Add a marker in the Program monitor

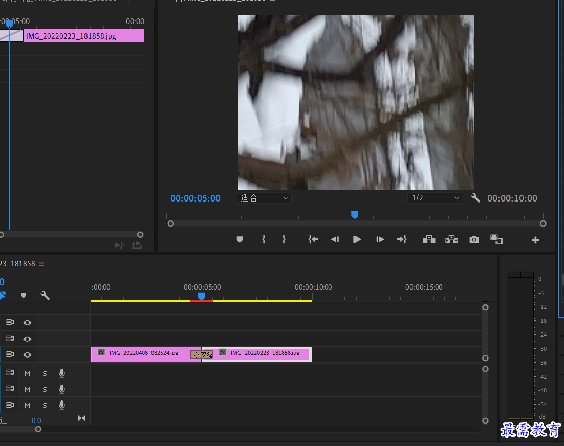(x=240, y=239)
